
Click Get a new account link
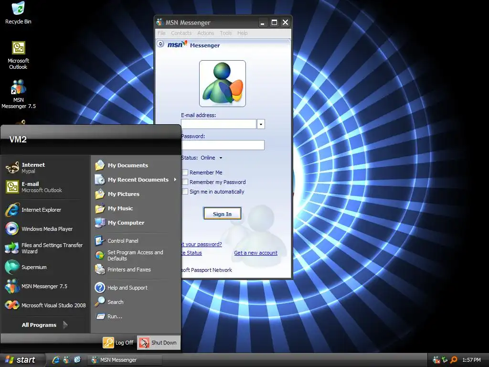click(x=256, y=253)
